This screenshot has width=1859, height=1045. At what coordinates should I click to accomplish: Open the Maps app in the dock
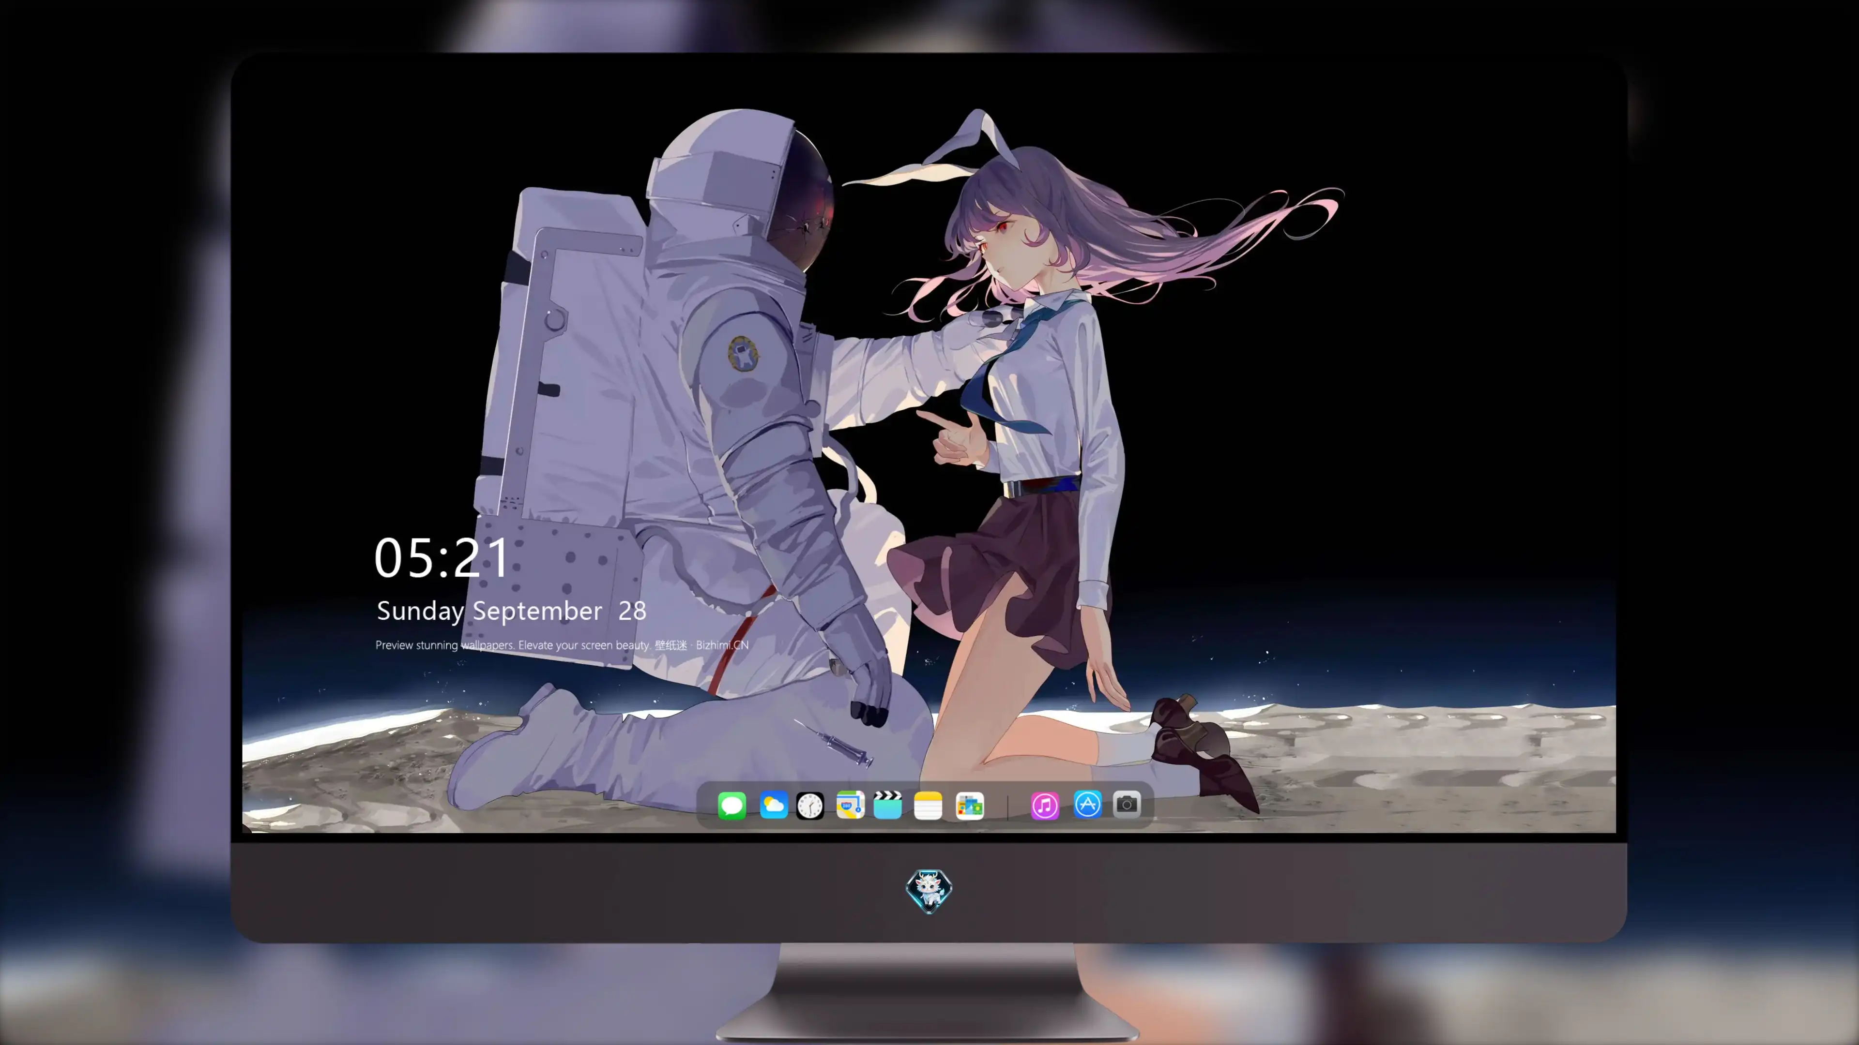click(x=850, y=805)
